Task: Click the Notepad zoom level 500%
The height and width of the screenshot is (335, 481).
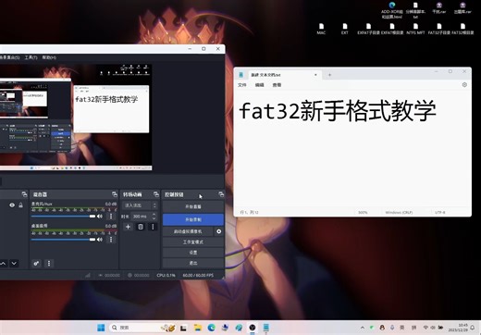Action: click(x=363, y=213)
